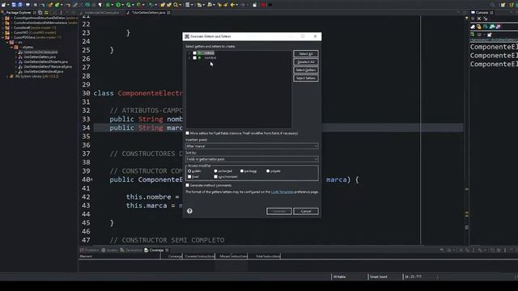Screen dimensions: 518x291
Task: Click the Search flashlight toolbar icon
Action: click(x=176, y=5)
